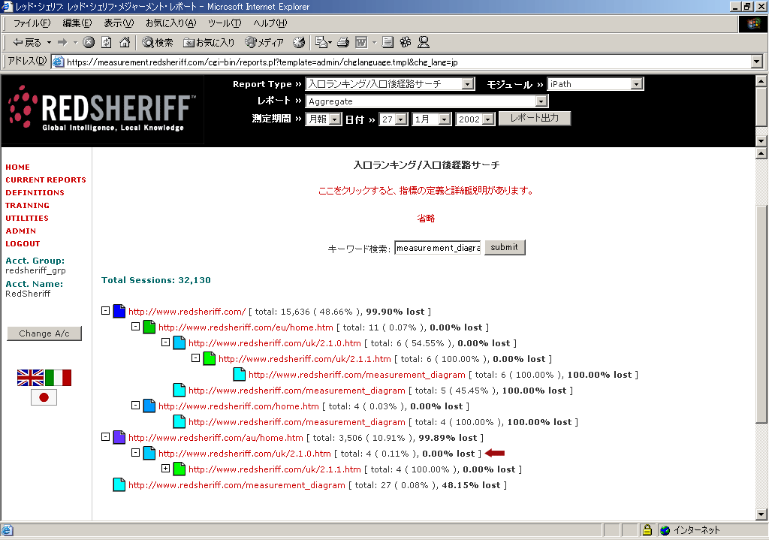Click the browser Home toolbar icon
Image resolution: width=769 pixels, height=540 pixels.
click(x=125, y=42)
